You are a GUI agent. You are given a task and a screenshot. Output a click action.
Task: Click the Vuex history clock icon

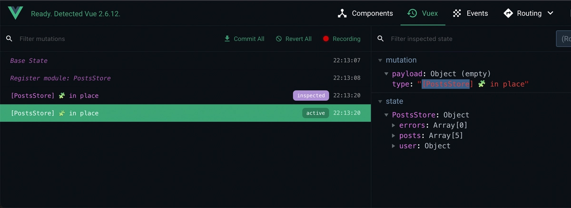coord(412,13)
